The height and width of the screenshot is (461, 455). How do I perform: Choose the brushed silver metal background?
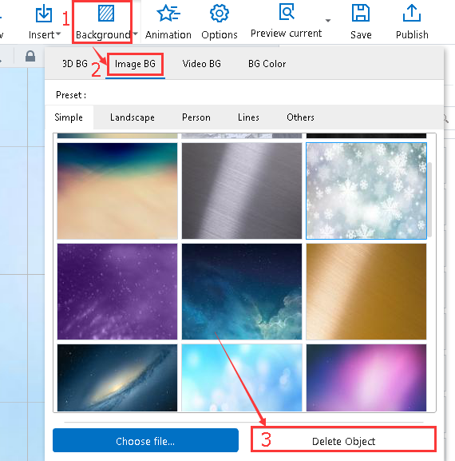[x=242, y=191]
